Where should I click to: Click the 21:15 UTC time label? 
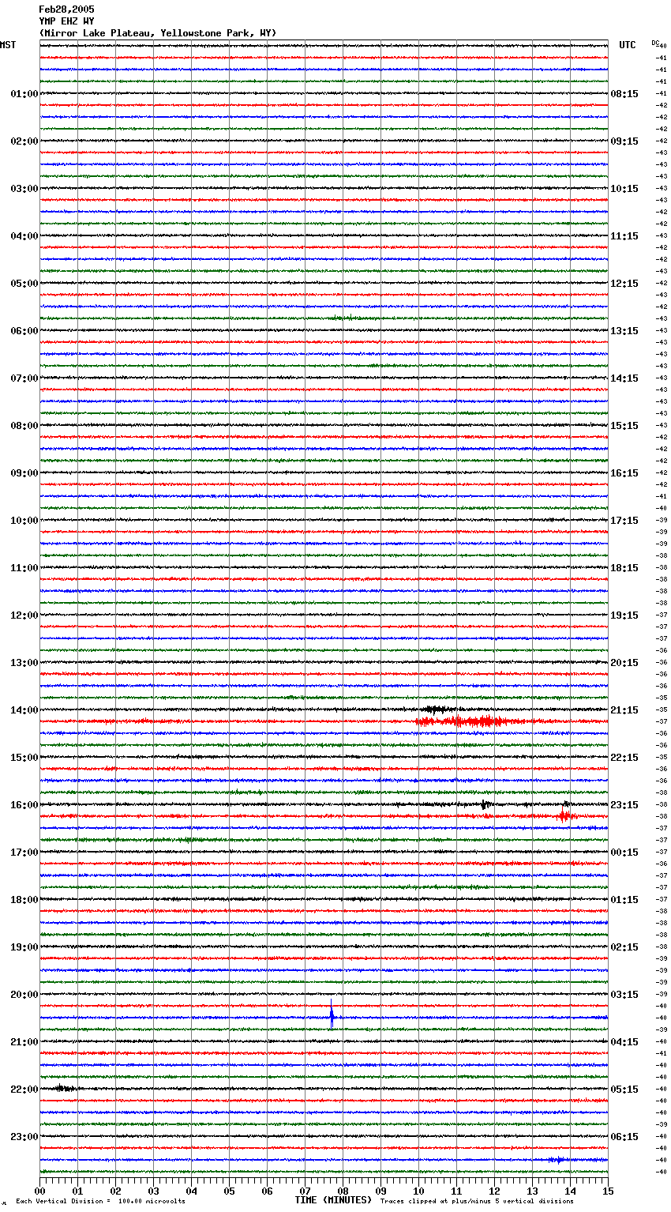tap(624, 710)
